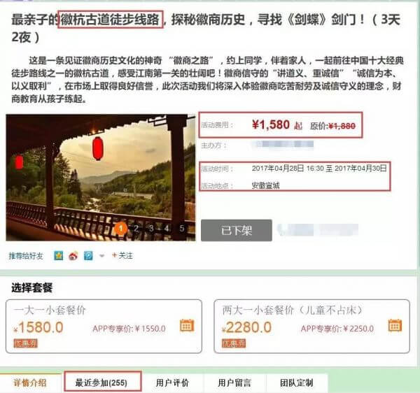Select slide indicator 1 on the image carousel
Viewport: 420px width, 393px height.
pos(120,229)
